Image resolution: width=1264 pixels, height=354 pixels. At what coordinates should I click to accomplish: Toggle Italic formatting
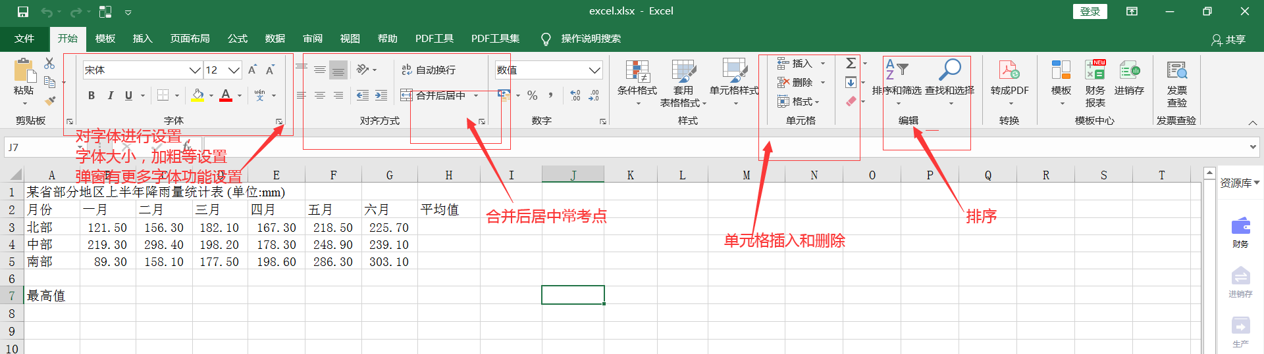tap(110, 95)
